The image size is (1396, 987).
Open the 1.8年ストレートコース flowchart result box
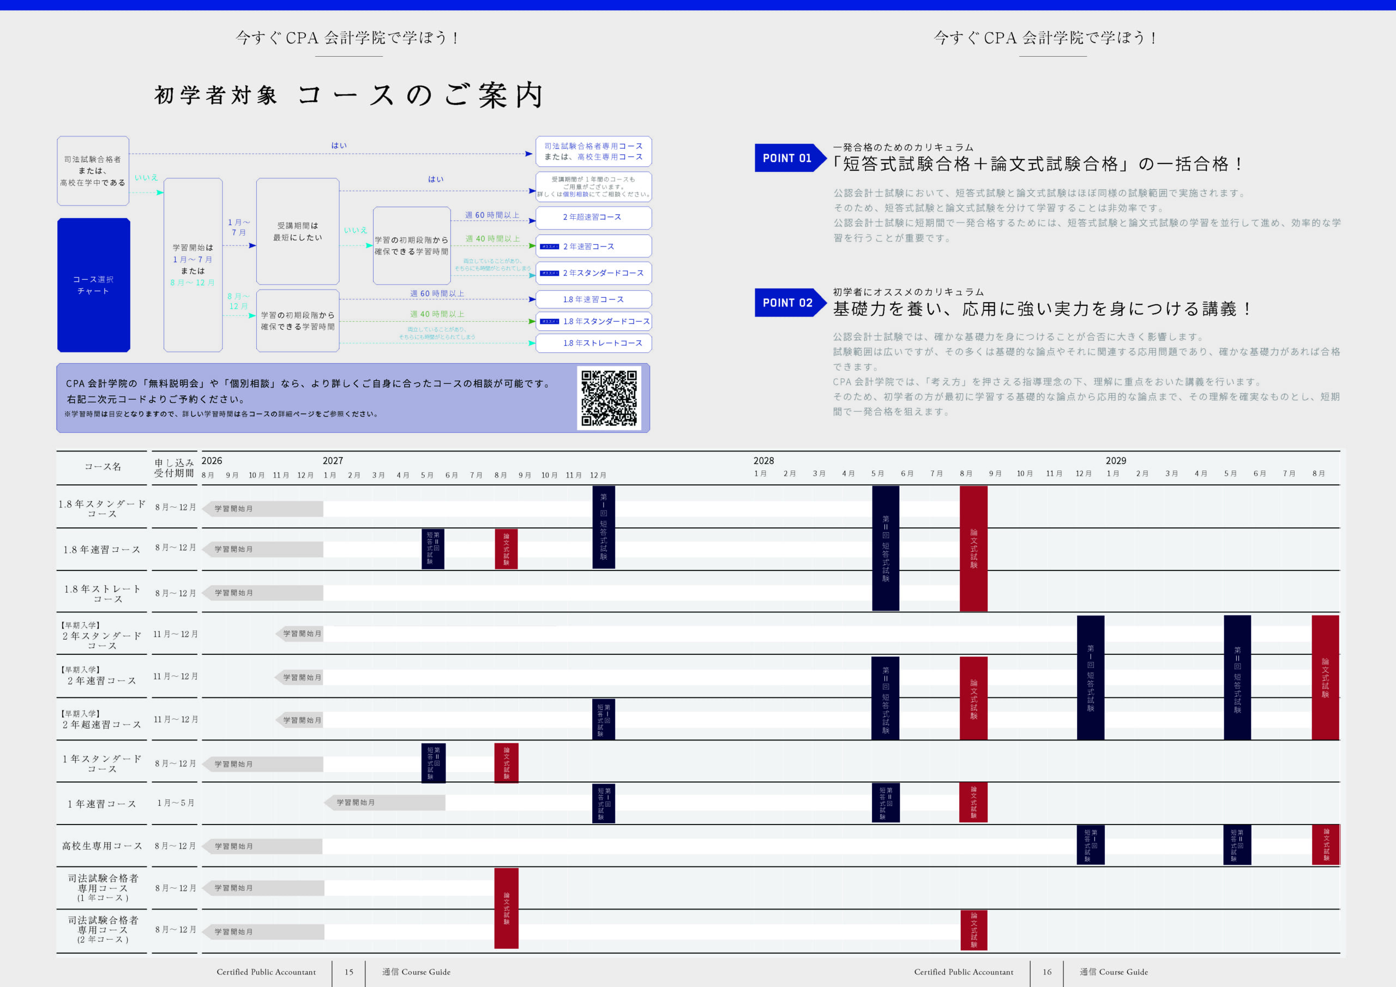pyautogui.click(x=593, y=343)
